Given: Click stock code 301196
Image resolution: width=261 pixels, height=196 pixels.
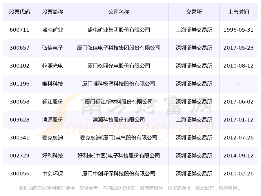Looking at the screenshot, I should pyautogui.click(x=19, y=84).
